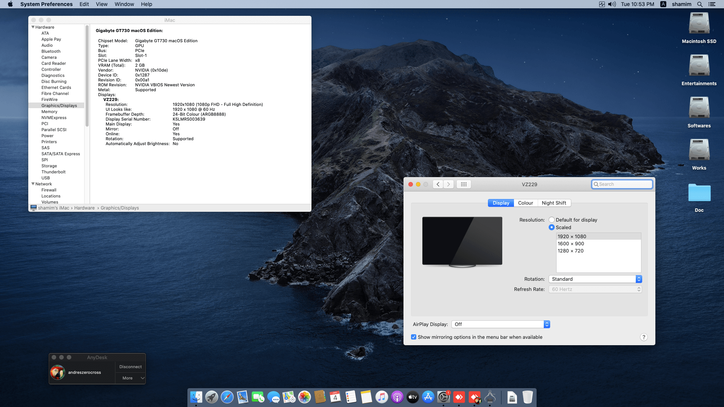This screenshot has height=407, width=724.
Task: Go back in the System Preferences window
Action: point(438,184)
